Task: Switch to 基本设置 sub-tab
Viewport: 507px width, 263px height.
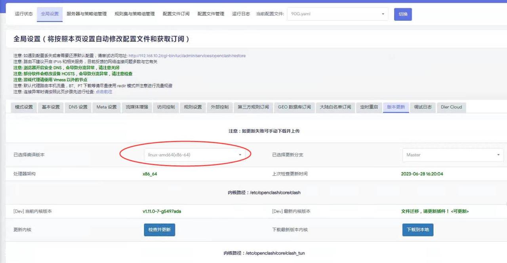Action: click(x=51, y=107)
